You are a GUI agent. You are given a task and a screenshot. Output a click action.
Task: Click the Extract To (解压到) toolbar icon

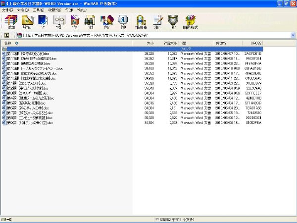pyautogui.click(x=27, y=20)
